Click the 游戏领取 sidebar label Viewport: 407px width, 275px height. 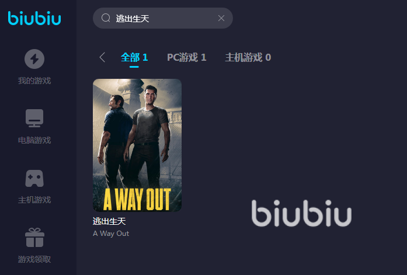click(x=34, y=259)
